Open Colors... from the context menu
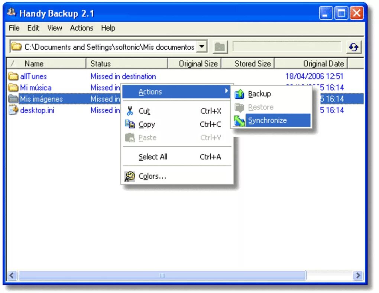 tap(177, 176)
